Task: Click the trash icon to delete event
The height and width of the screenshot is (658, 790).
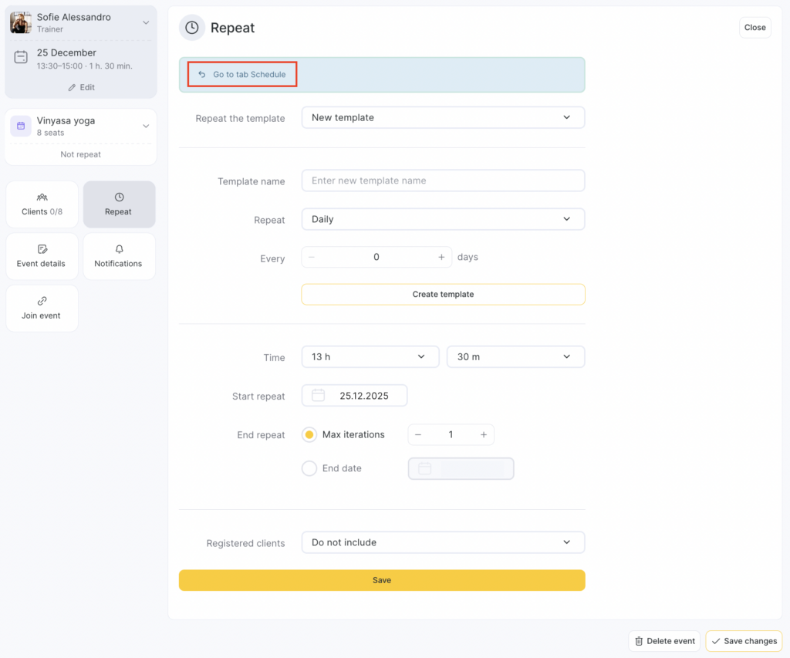Action: 639,641
